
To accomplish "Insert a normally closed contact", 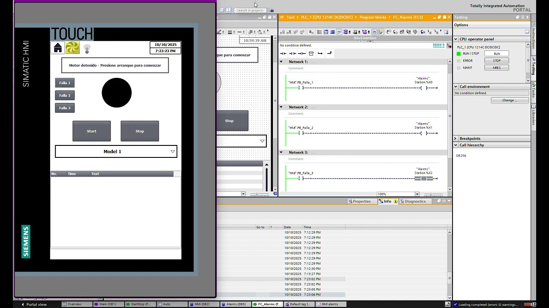I will (293, 53).
